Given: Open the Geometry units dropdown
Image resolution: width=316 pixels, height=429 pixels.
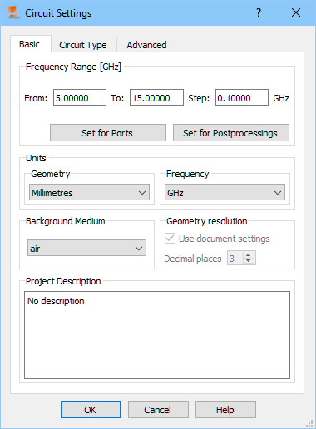Looking at the screenshot, I should (x=89, y=192).
